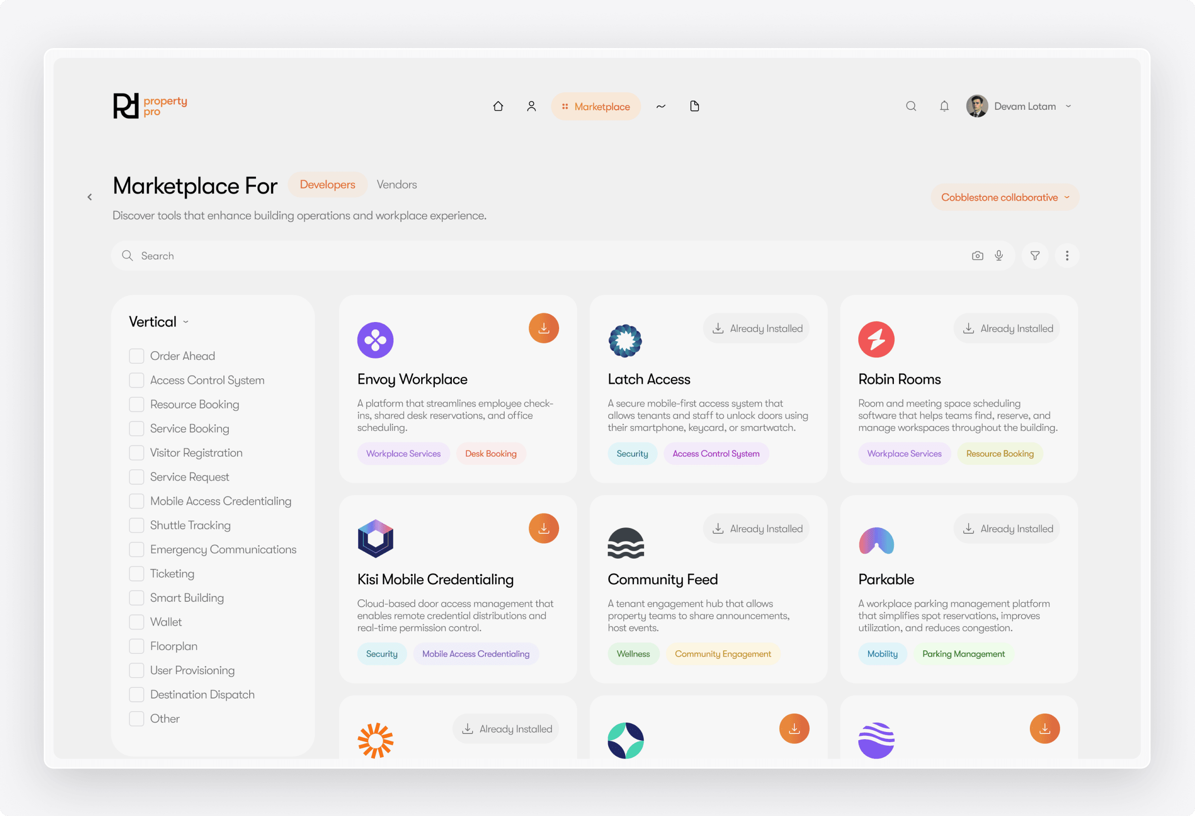Install Envoy Workplace via orange download icon

544,328
